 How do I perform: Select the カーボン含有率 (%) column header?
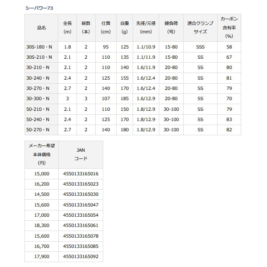[229, 28]
